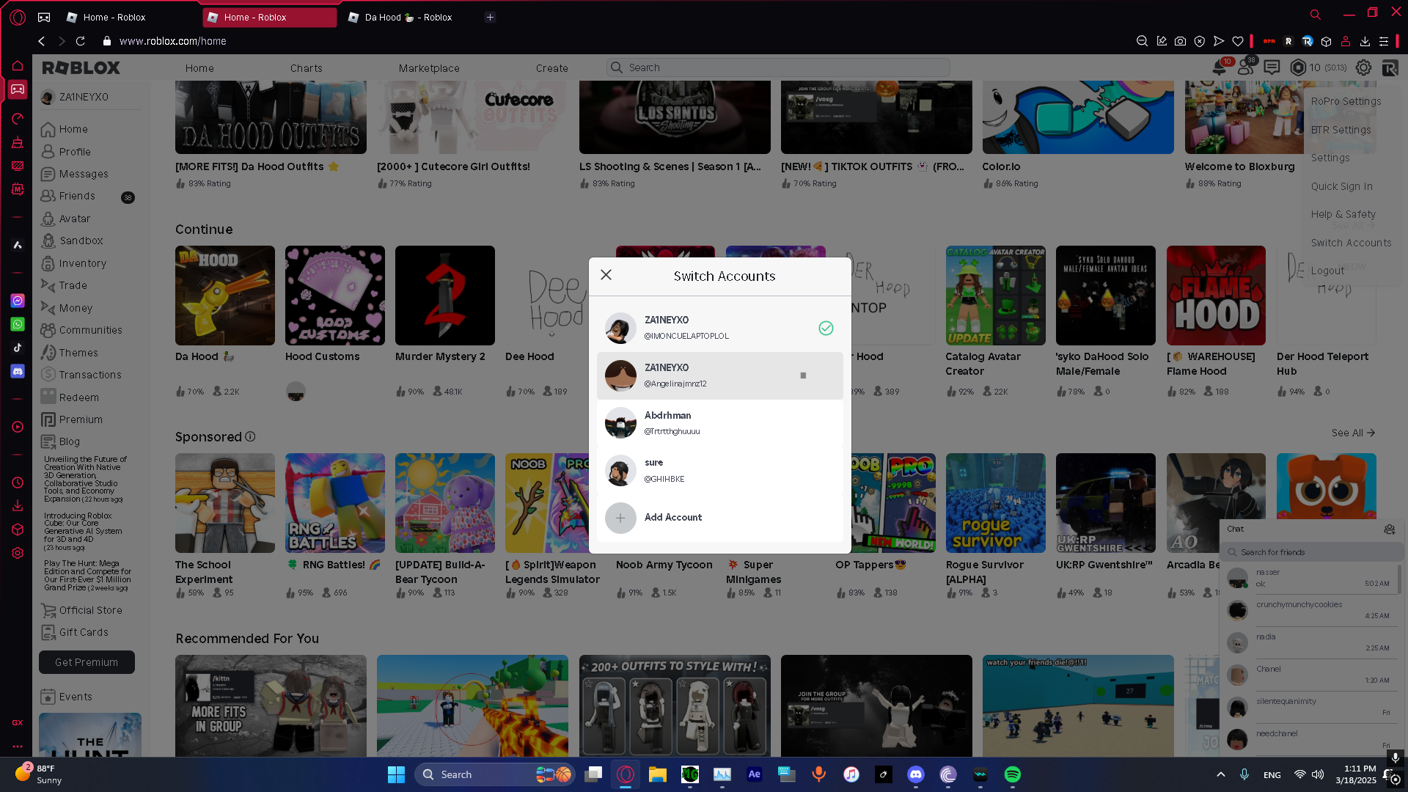Open TikTok in Opera sidebar

tap(18, 348)
